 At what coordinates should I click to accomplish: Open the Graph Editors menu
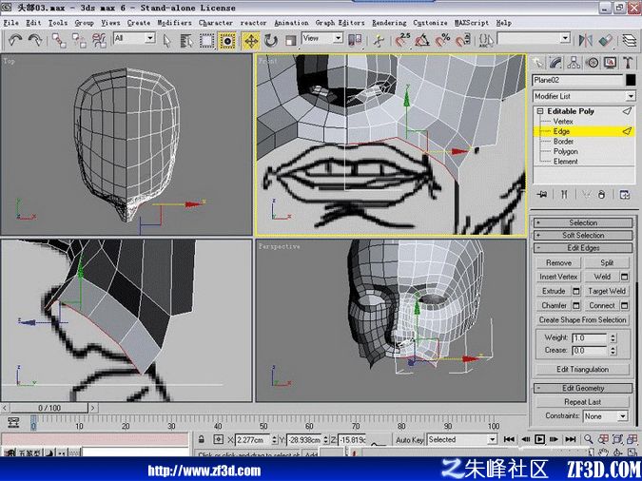(340, 23)
